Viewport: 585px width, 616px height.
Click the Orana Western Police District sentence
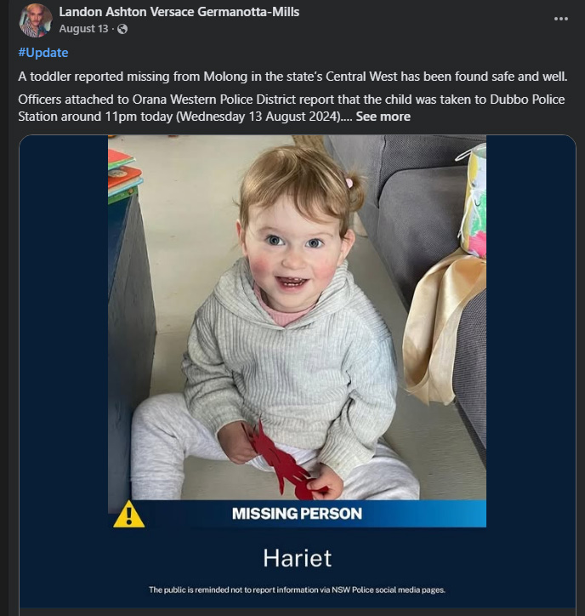point(292,108)
